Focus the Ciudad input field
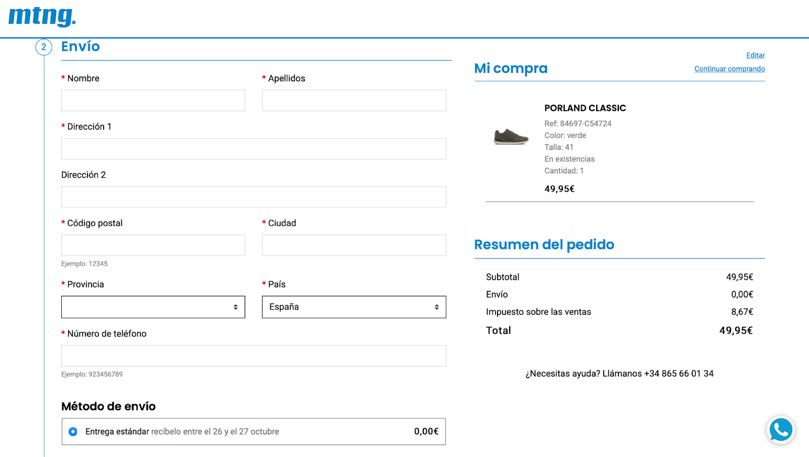809x457 pixels. (354, 245)
